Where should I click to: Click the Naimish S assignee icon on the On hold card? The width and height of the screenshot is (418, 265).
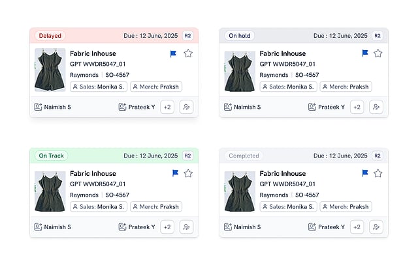(228, 107)
